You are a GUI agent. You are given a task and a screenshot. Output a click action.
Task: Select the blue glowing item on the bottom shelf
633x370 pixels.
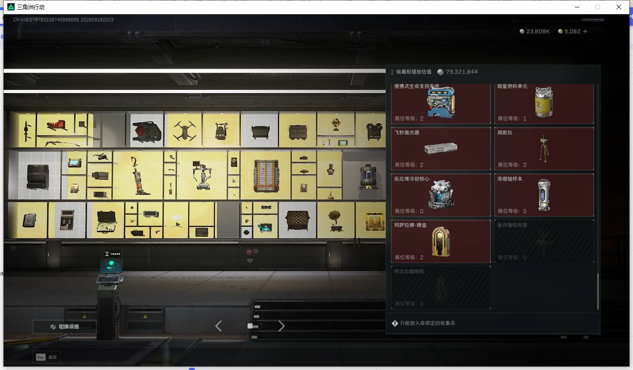[x=265, y=227]
